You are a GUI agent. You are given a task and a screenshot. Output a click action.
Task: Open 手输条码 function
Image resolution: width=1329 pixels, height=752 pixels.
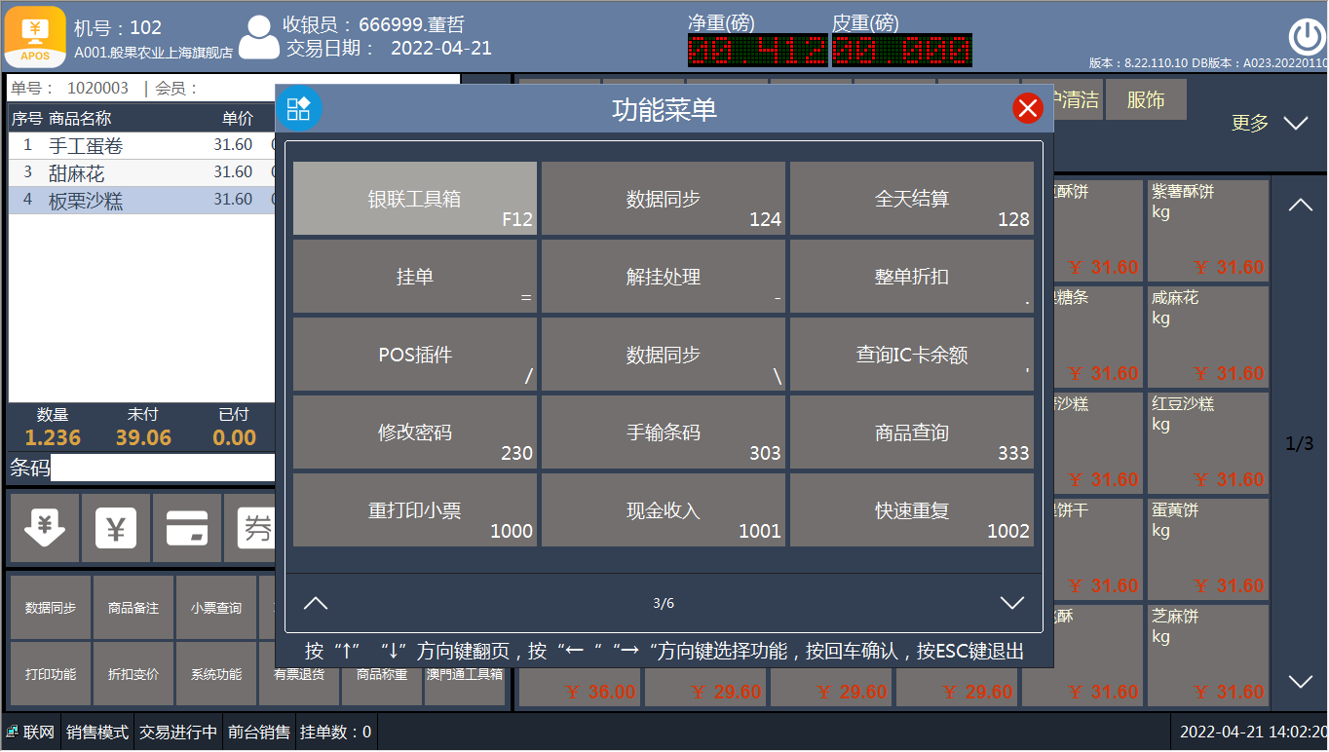(664, 432)
